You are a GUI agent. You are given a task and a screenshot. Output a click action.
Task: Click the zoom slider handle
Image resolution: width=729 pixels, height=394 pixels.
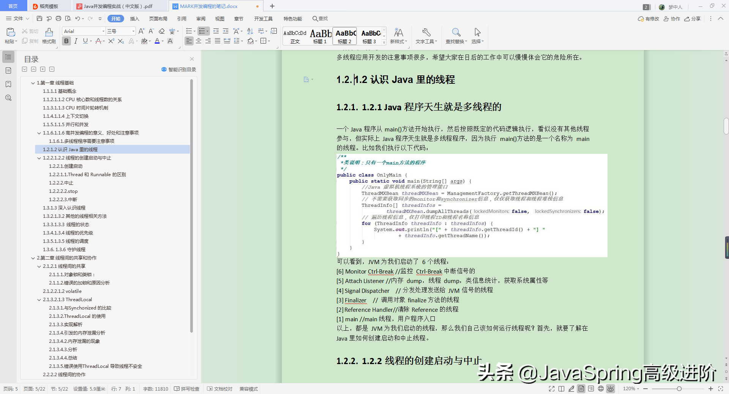tap(679, 389)
